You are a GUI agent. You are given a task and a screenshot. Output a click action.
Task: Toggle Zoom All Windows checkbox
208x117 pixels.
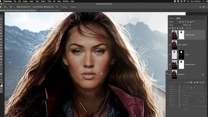(32, 7)
